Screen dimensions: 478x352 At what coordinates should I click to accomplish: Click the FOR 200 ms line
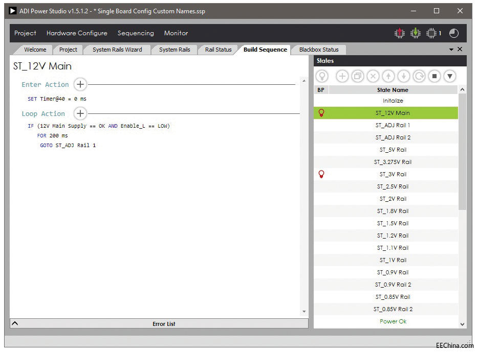(52, 136)
